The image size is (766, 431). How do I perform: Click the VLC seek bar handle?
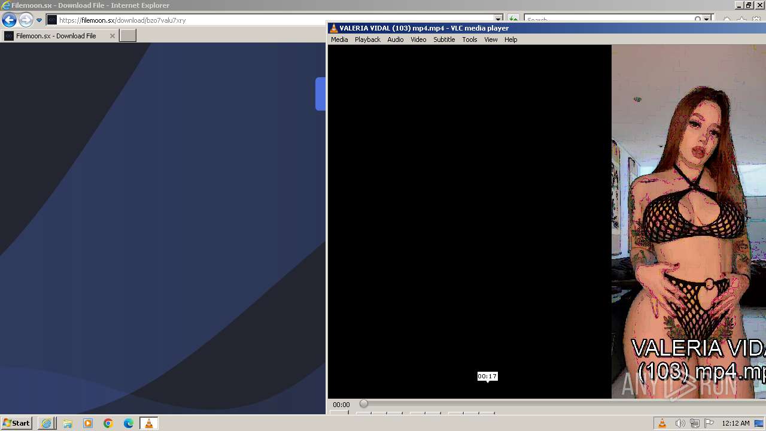(x=364, y=404)
